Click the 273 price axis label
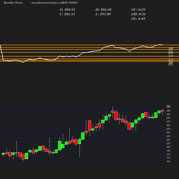 point(168,122)
